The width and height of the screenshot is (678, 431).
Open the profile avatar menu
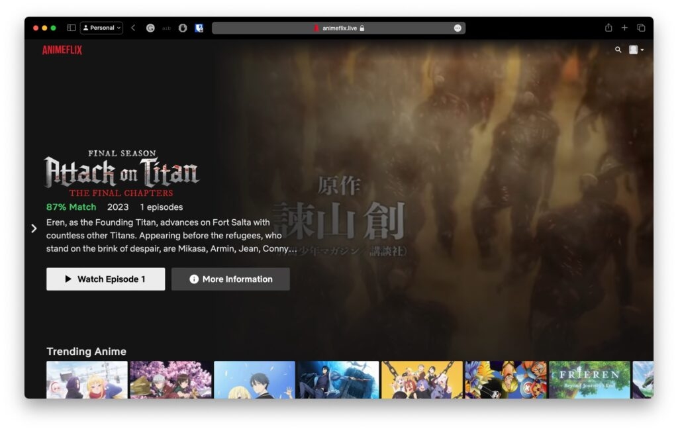coord(636,50)
